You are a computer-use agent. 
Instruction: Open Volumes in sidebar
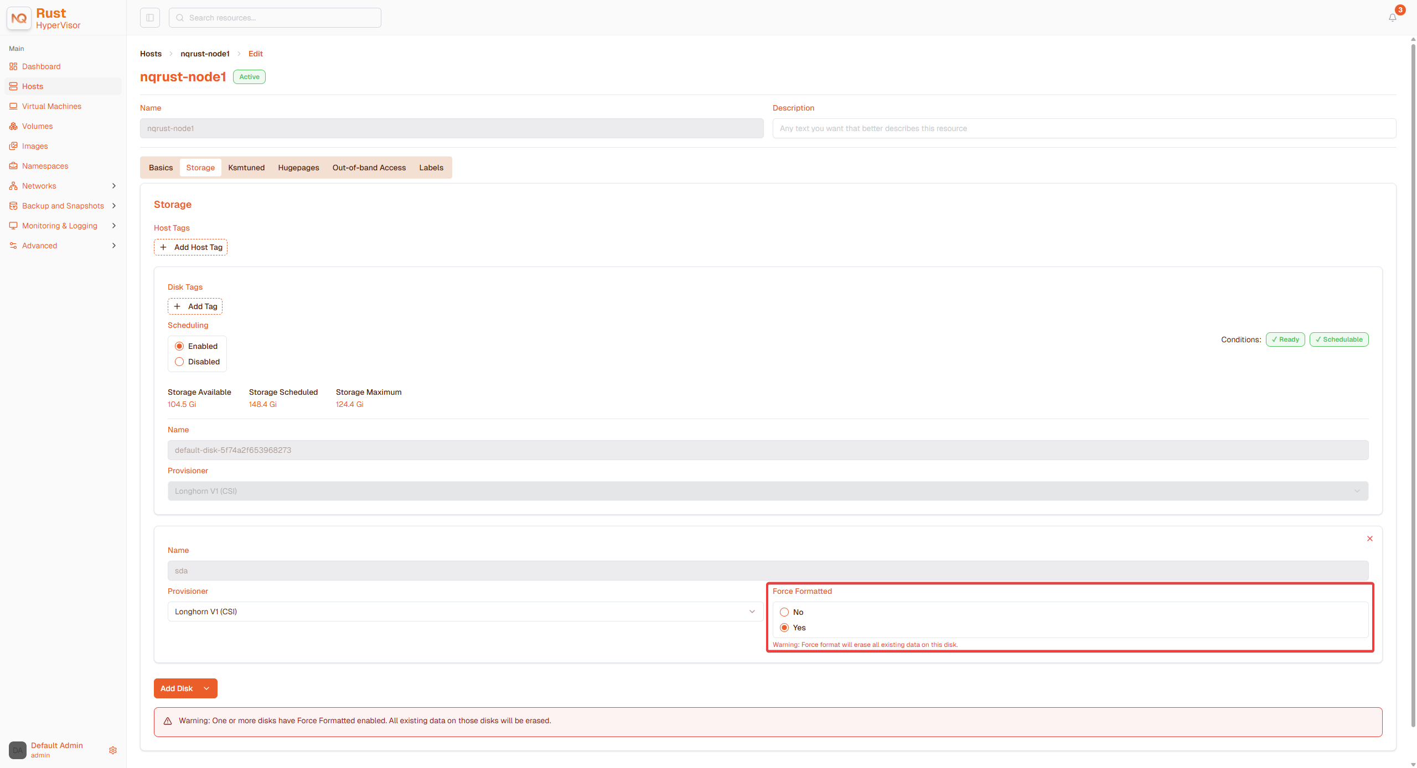point(37,126)
